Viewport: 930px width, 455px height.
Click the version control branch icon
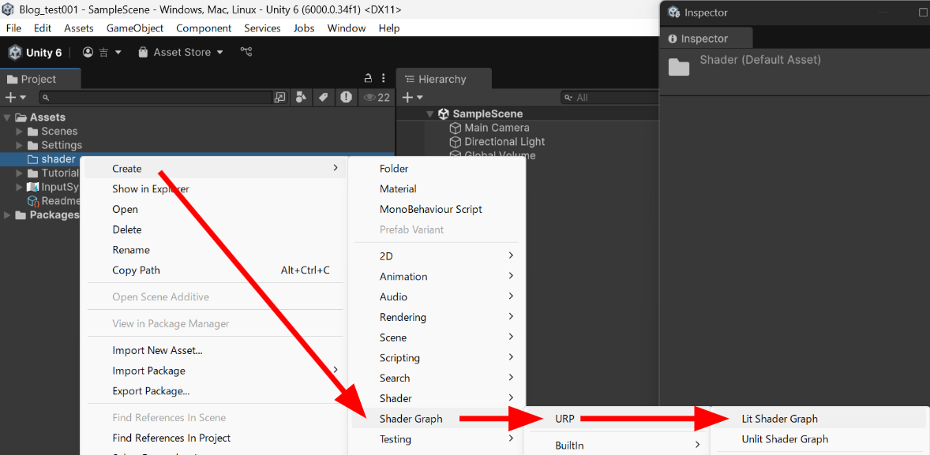click(246, 52)
